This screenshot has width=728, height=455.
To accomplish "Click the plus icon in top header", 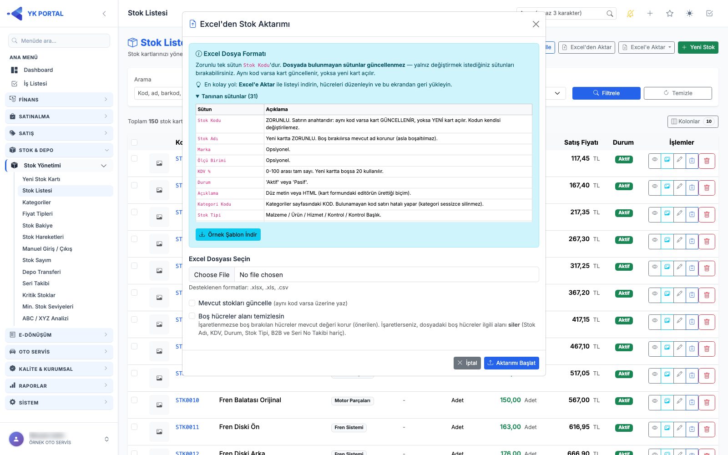I will tap(650, 14).
